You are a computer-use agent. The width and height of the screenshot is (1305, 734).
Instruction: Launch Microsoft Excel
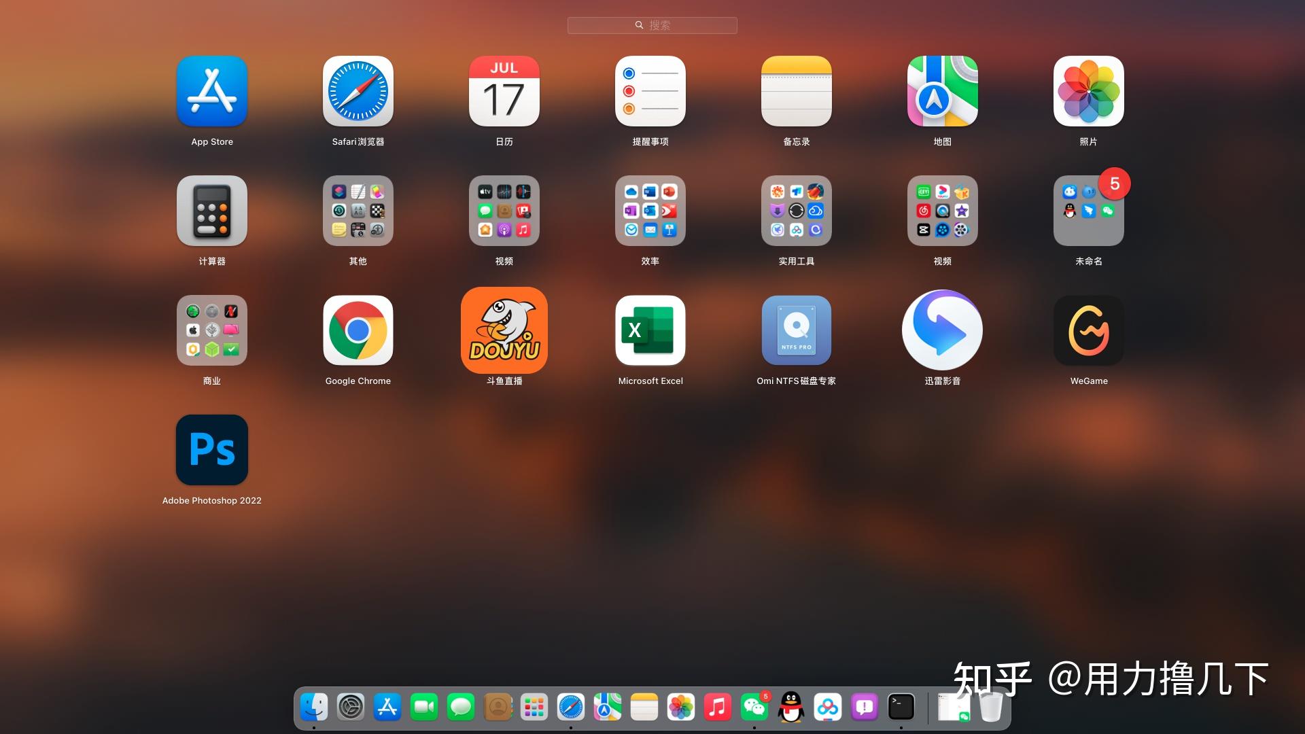[650, 330]
